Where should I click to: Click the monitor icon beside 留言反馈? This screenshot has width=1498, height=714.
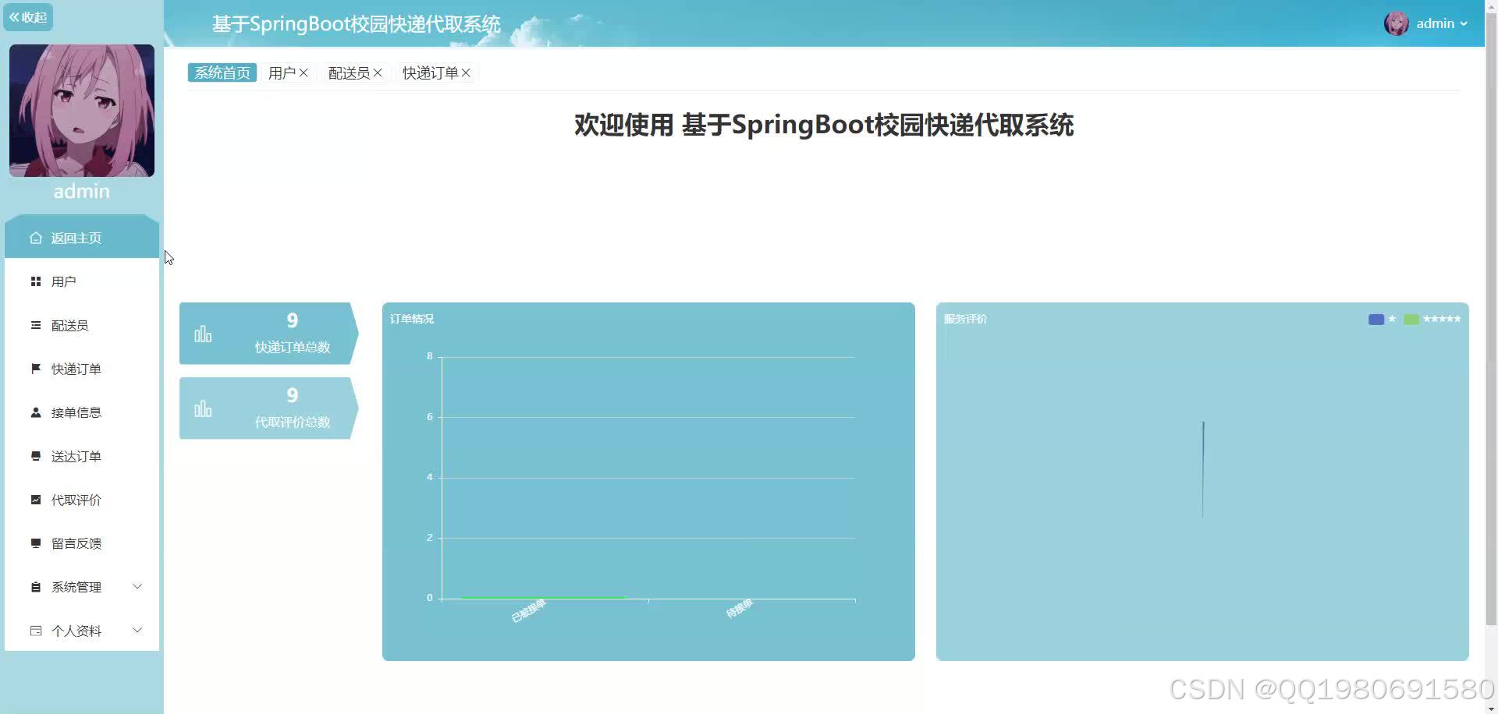click(x=36, y=543)
